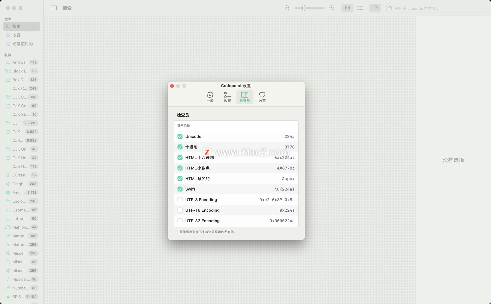Screen dimensions: 491x304
Task: Click the zoom out magnifier icon
Action: coord(287,8)
